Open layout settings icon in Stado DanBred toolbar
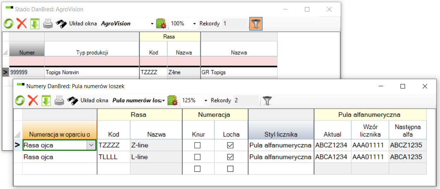 pos(161,24)
